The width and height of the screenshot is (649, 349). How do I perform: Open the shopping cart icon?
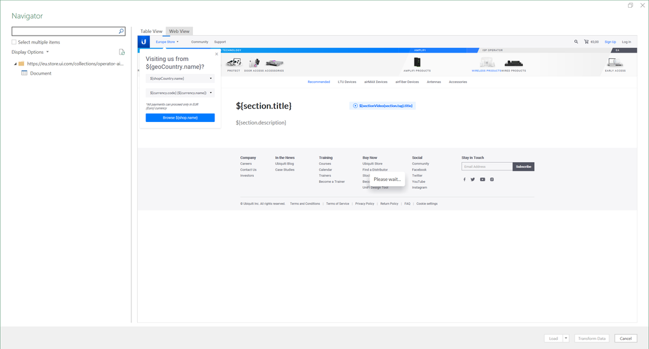click(x=586, y=42)
